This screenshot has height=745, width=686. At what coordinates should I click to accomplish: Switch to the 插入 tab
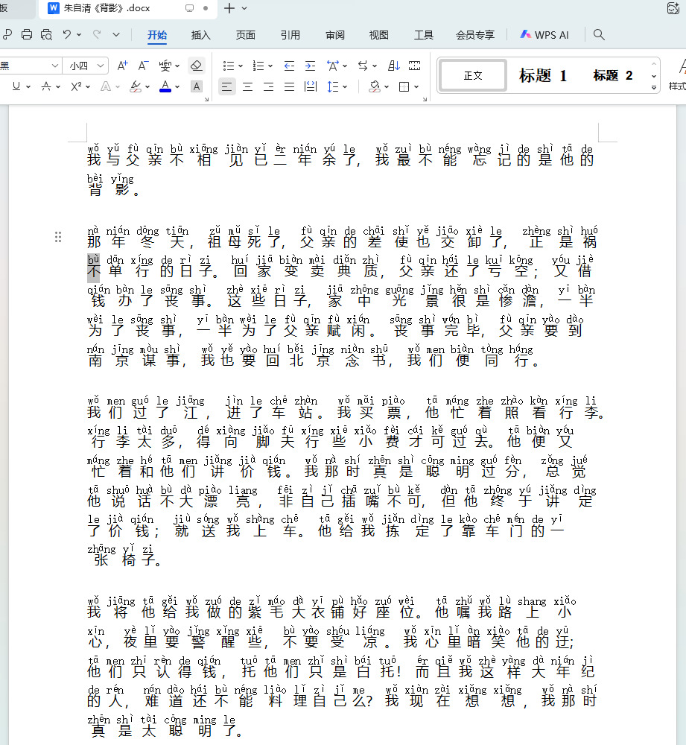pos(200,35)
